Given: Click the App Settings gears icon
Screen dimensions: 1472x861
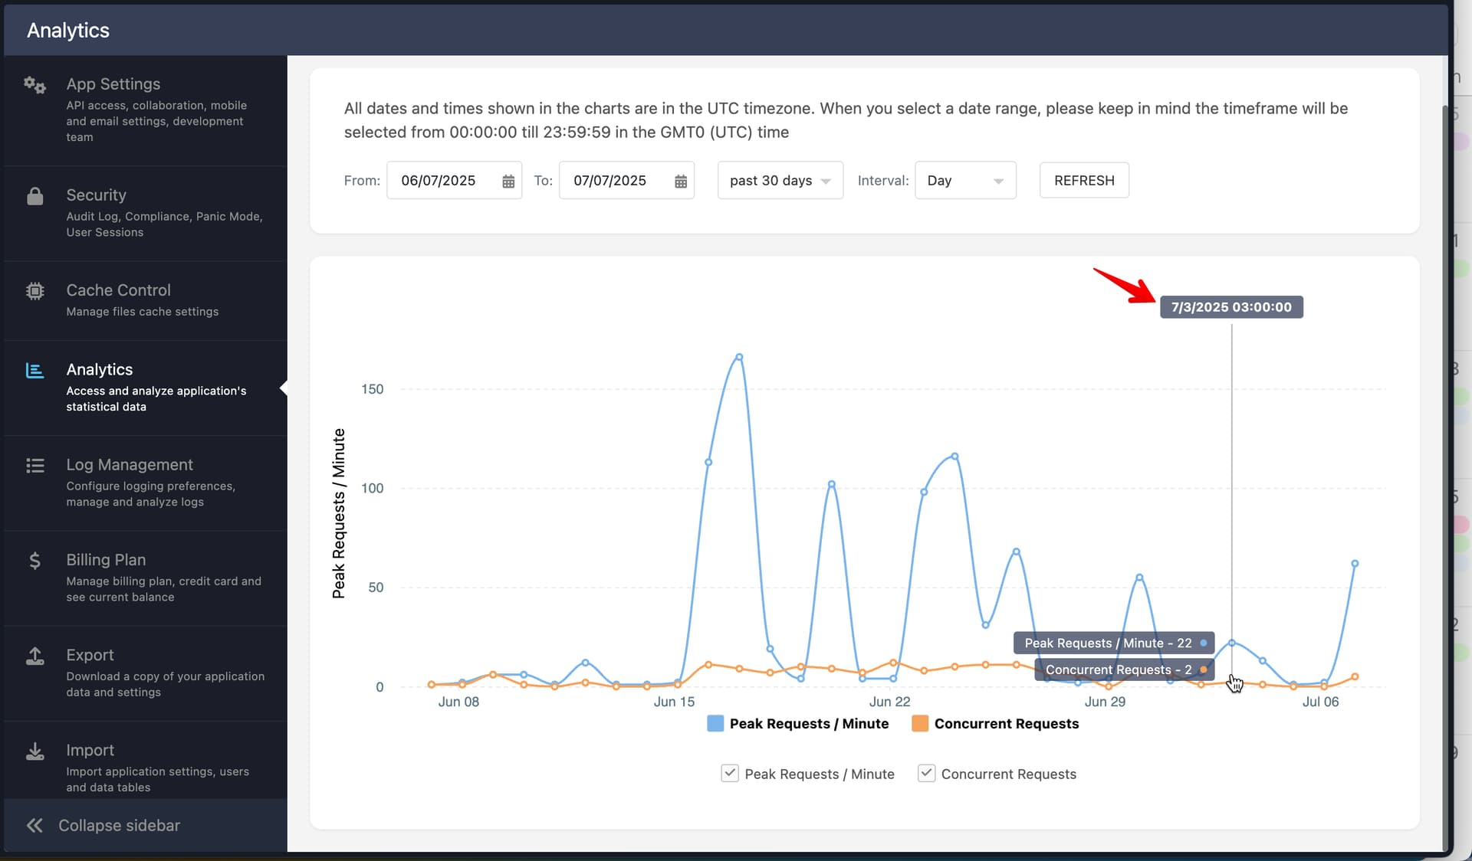Looking at the screenshot, I should [x=34, y=85].
